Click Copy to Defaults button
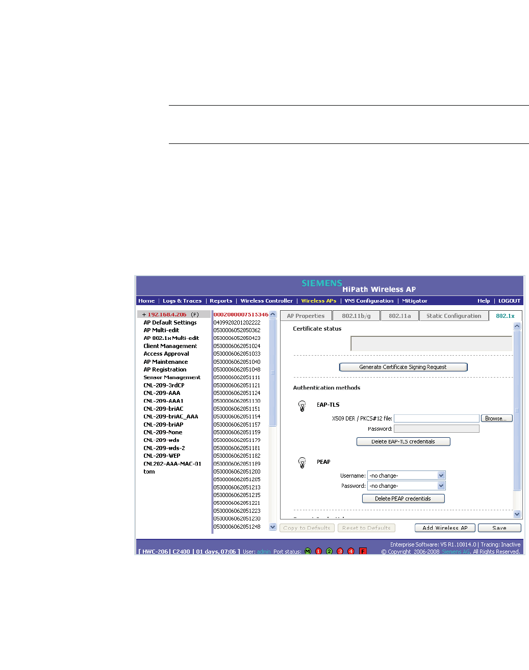This screenshot has height=670, width=529. 307,528
